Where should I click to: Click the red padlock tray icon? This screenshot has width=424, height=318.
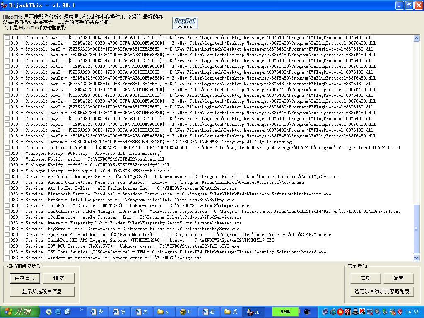click(x=340, y=312)
